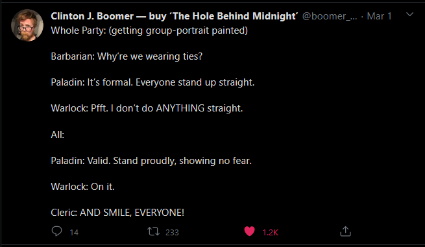Open the @boomer_ handle link
This screenshot has height=247, width=425.
[330, 16]
